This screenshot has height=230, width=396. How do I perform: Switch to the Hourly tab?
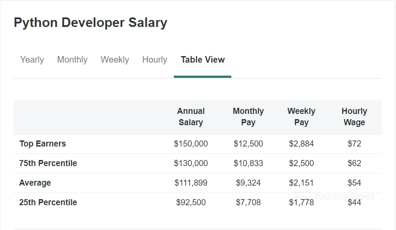coord(155,60)
